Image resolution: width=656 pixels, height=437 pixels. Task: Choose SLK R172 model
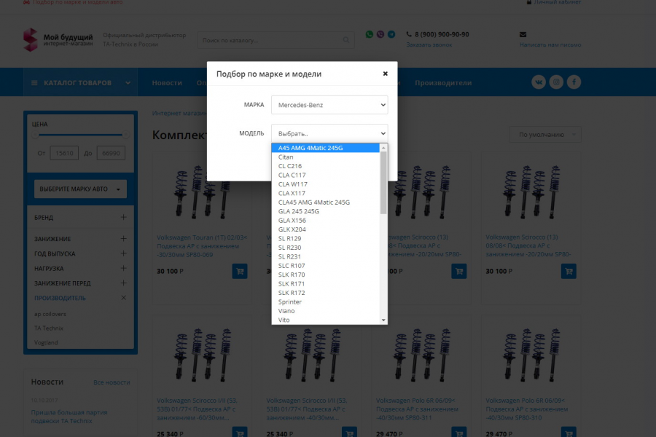tap(326, 293)
